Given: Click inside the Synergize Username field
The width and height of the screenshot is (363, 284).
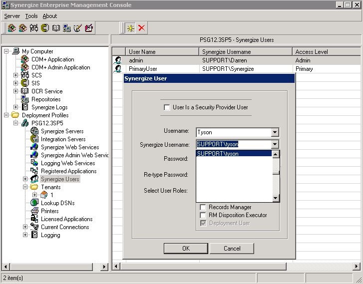Looking at the screenshot, I should pyautogui.click(x=234, y=144).
